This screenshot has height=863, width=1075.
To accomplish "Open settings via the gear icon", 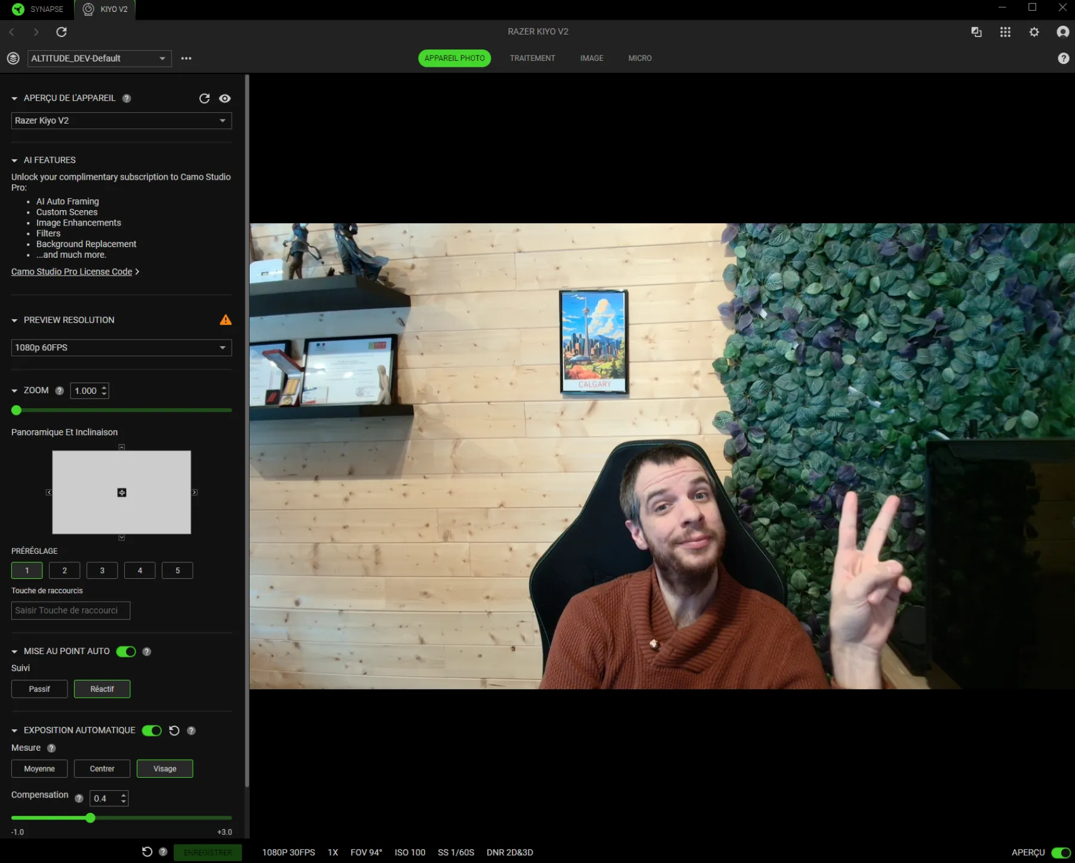I will click(x=1034, y=32).
